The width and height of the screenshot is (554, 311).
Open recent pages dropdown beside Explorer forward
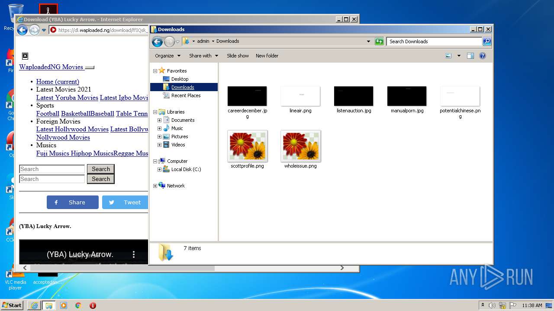click(177, 41)
